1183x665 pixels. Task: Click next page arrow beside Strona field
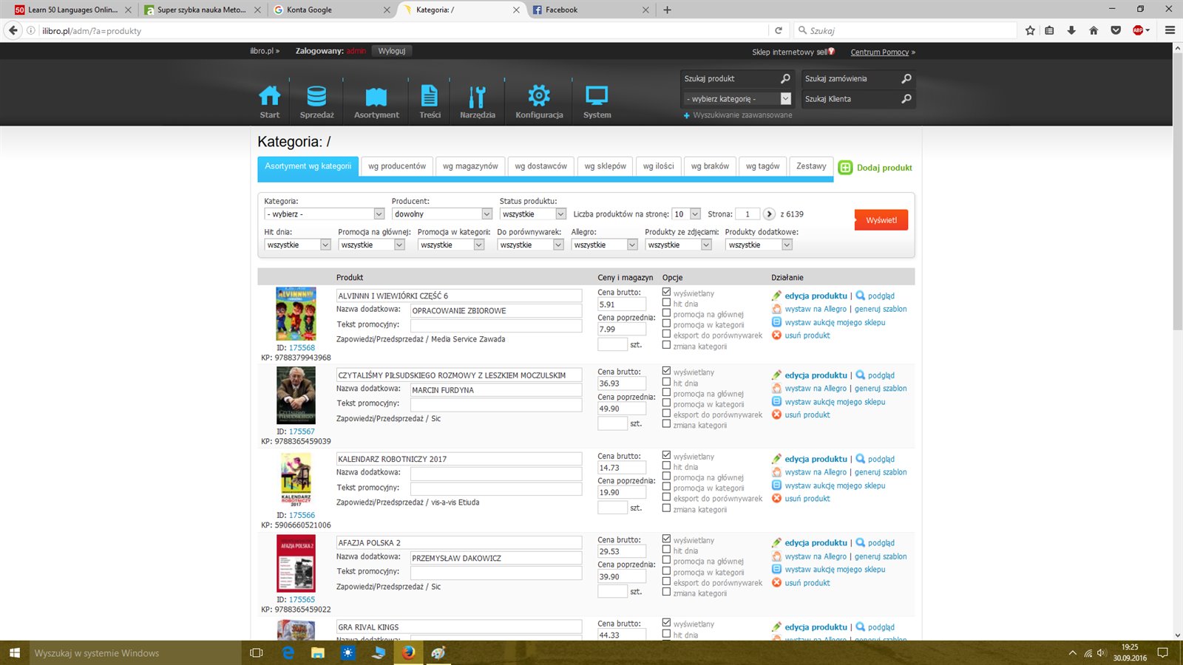(x=769, y=214)
